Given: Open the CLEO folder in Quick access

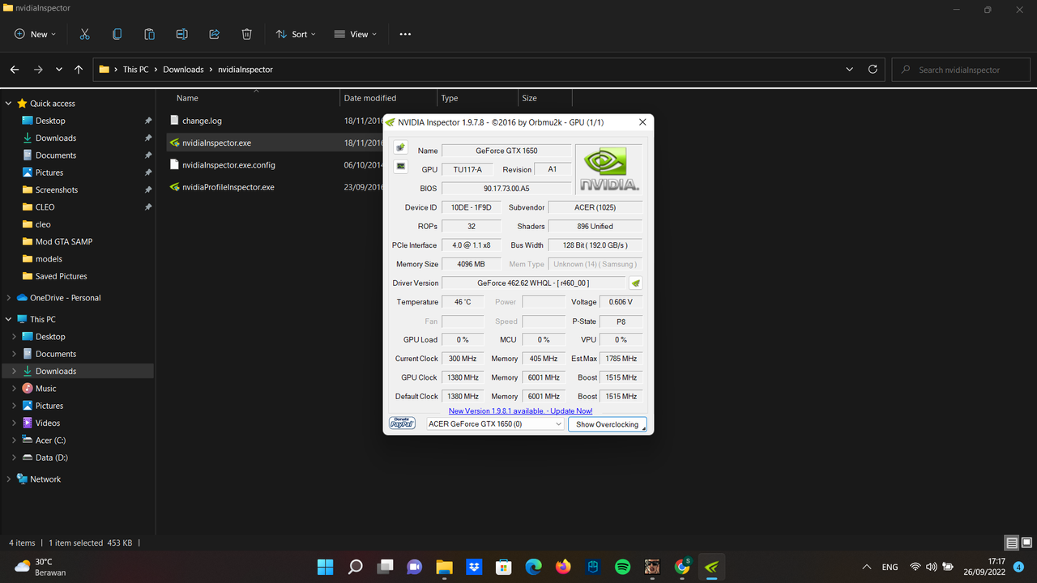Looking at the screenshot, I should pyautogui.click(x=45, y=207).
